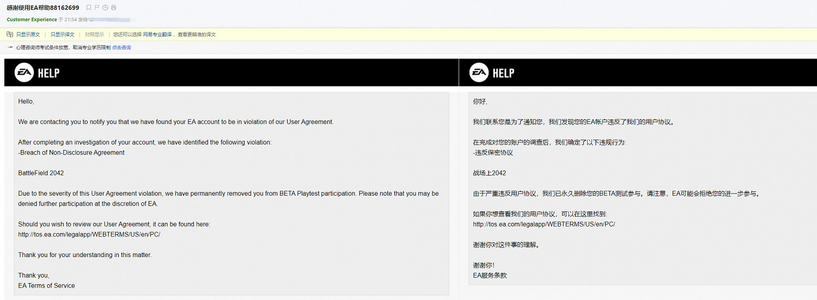This screenshot has height=300, width=817.
Task: Flag this email with the flag icon
Action: coord(97,8)
